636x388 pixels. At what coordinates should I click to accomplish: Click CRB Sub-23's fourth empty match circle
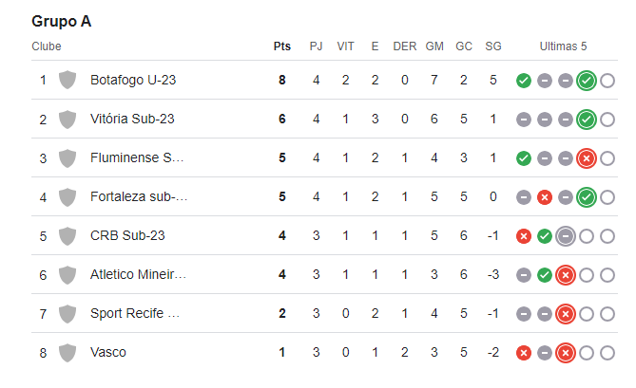[x=587, y=236]
